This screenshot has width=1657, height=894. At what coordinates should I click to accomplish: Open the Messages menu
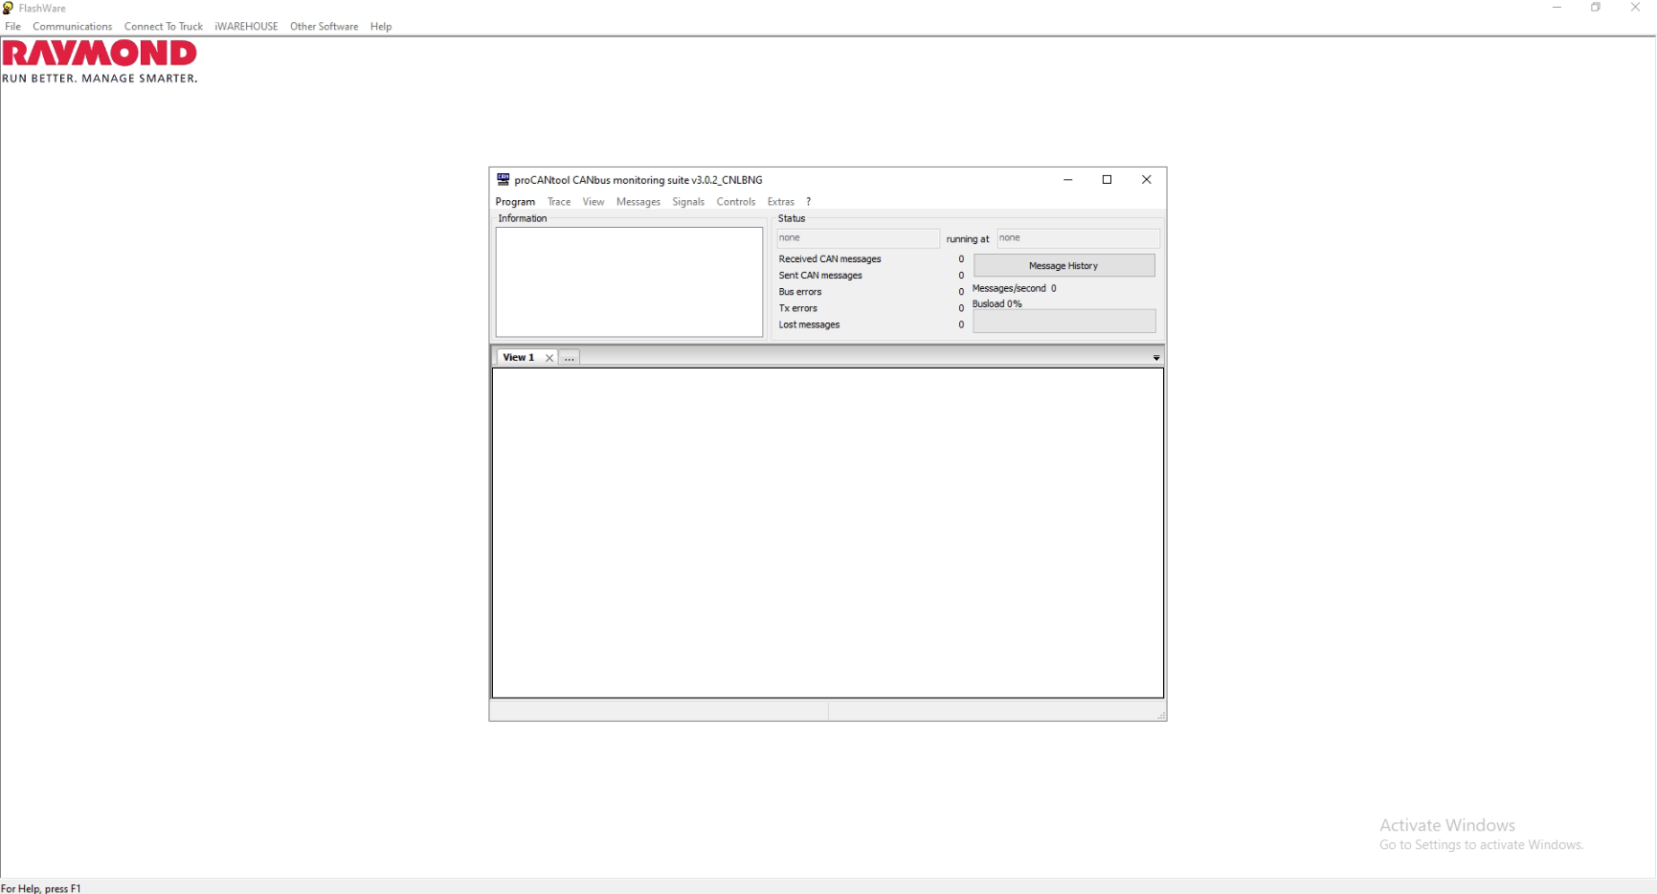click(x=638, y=202)
